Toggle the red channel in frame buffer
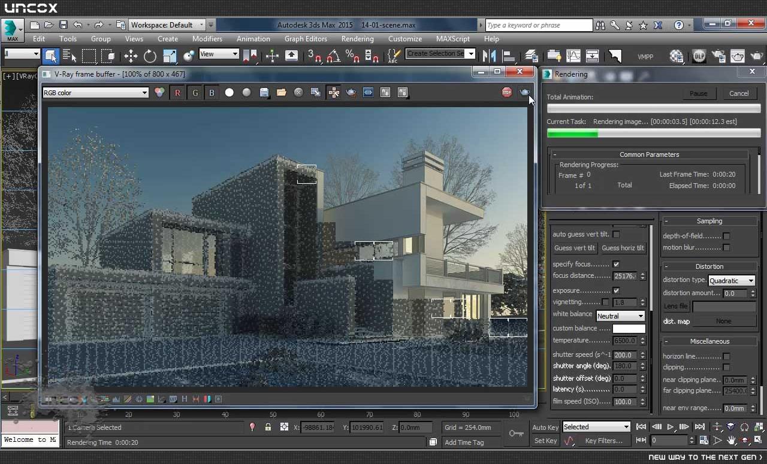This screenshot has width=767, height=464. coord(177,92)
